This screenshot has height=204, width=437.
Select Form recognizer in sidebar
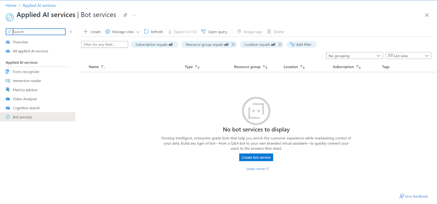[x=26, y=72]
